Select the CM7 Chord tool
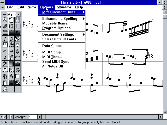 (x=17, y=58)
